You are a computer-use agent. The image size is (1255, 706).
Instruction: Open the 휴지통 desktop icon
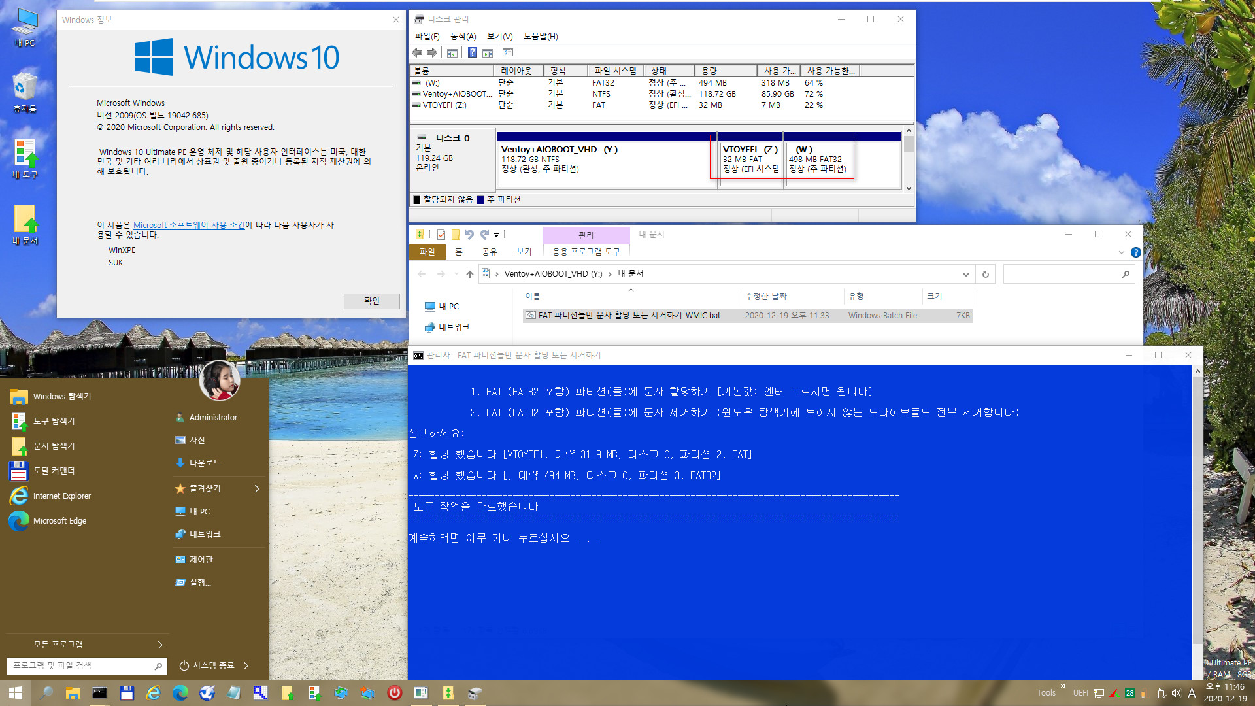pyautogui.click(x=25, y=92)
